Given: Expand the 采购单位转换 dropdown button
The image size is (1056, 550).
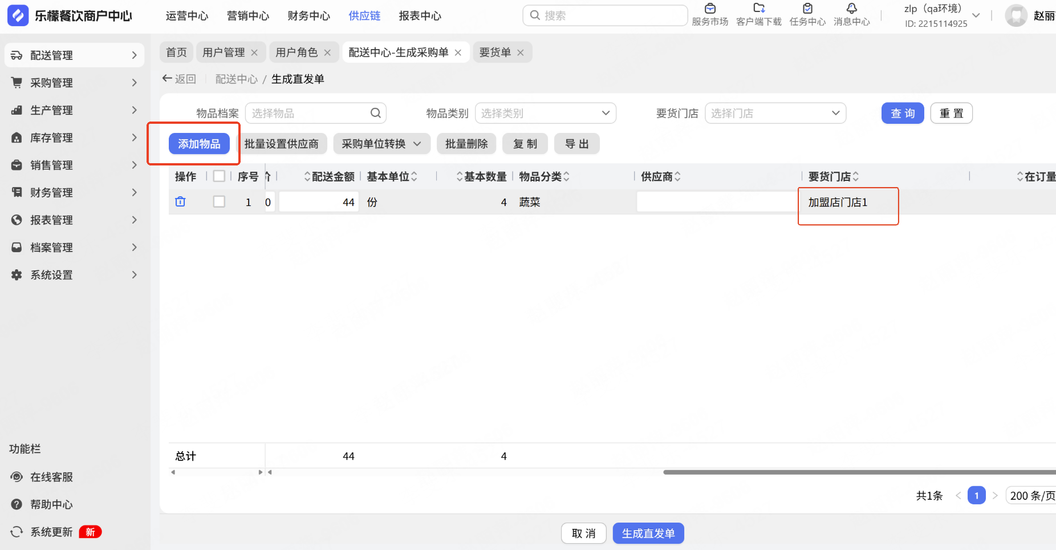Looking at the screenshot, I should pyautogui.click(x=381, y=144).
